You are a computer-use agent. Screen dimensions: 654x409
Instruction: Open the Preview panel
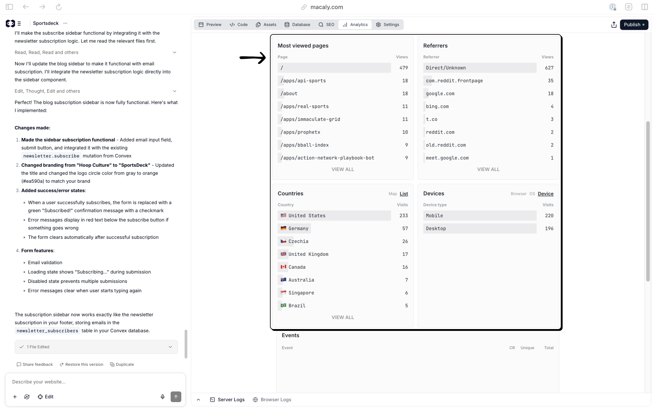(x=210, y=24)
